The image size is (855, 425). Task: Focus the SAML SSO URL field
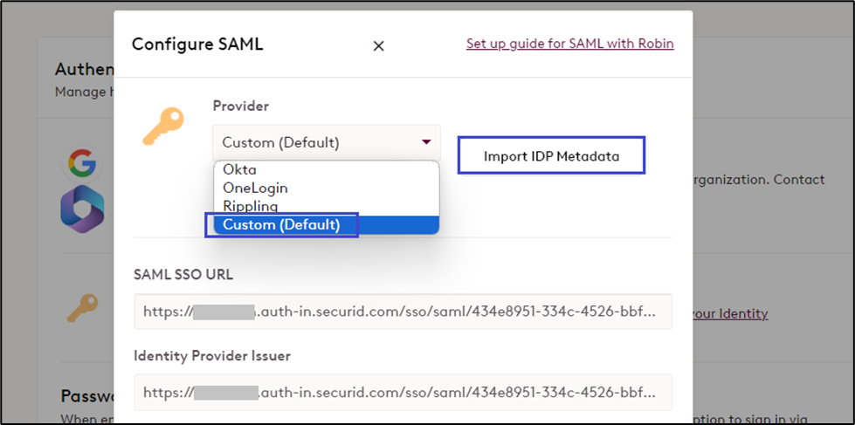coord(403,312)
